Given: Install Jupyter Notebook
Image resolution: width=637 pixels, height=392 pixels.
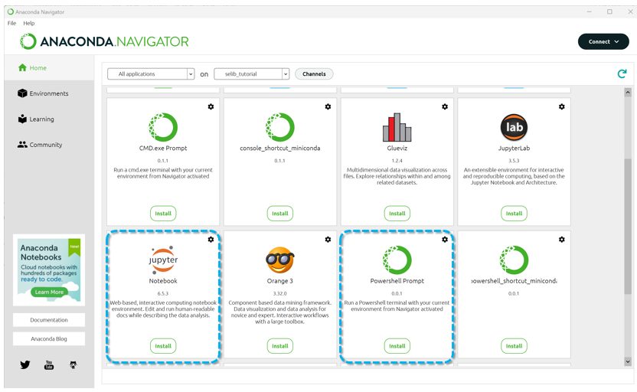Looking at the screenshot, I should pos(163,346).
